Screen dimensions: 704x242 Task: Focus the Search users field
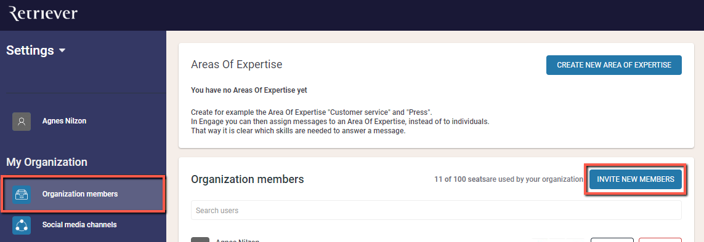pos(436,210)
